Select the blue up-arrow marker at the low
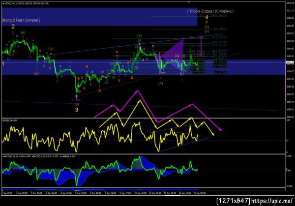 tap(76, 96)
